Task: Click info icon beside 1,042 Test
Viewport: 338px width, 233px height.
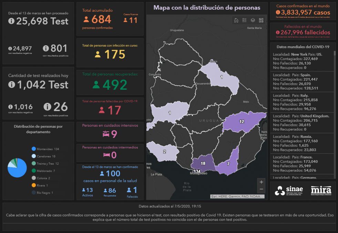Action: point(11,85)
